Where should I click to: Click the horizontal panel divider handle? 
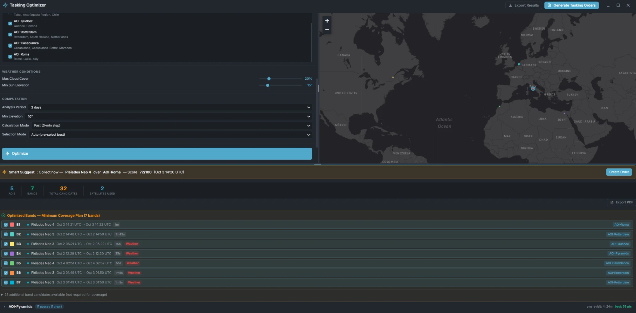pyautogui.click(x=318, y=164)
